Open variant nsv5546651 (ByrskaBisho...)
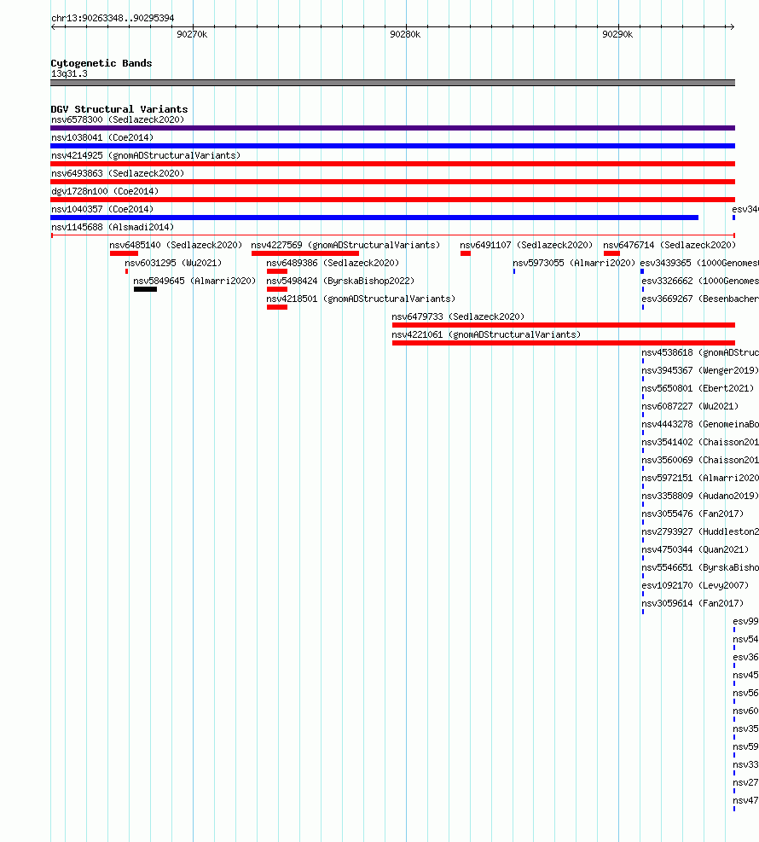The image size is (759, 842). point(700,567)
